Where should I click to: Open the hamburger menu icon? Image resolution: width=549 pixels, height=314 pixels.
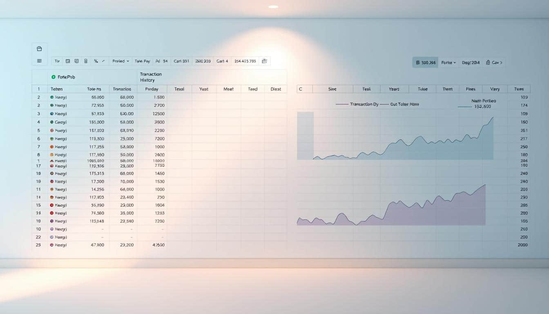[39, 61]
